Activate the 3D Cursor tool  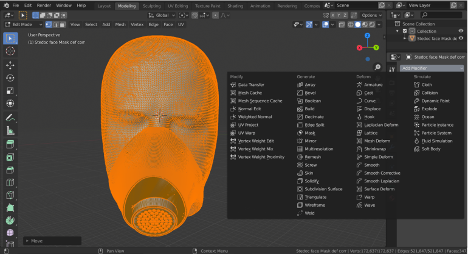(x=10, y=52)
